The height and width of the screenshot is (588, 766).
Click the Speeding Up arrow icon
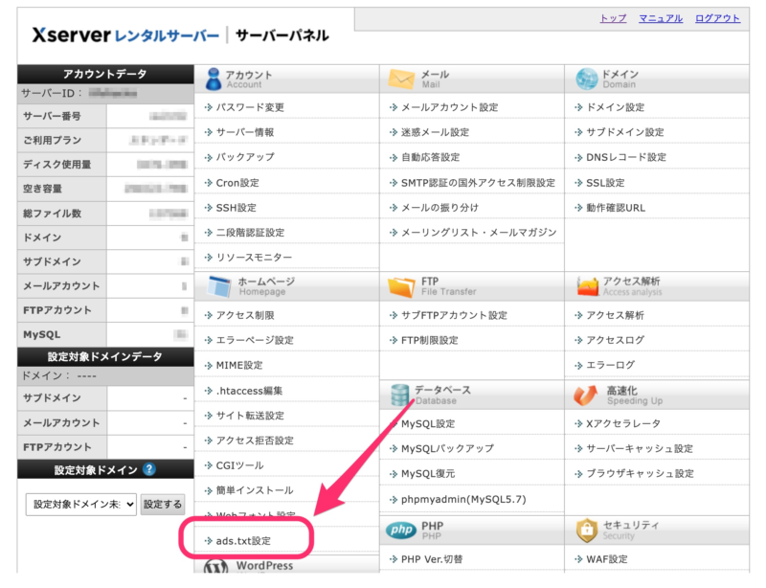pos(586,395)
